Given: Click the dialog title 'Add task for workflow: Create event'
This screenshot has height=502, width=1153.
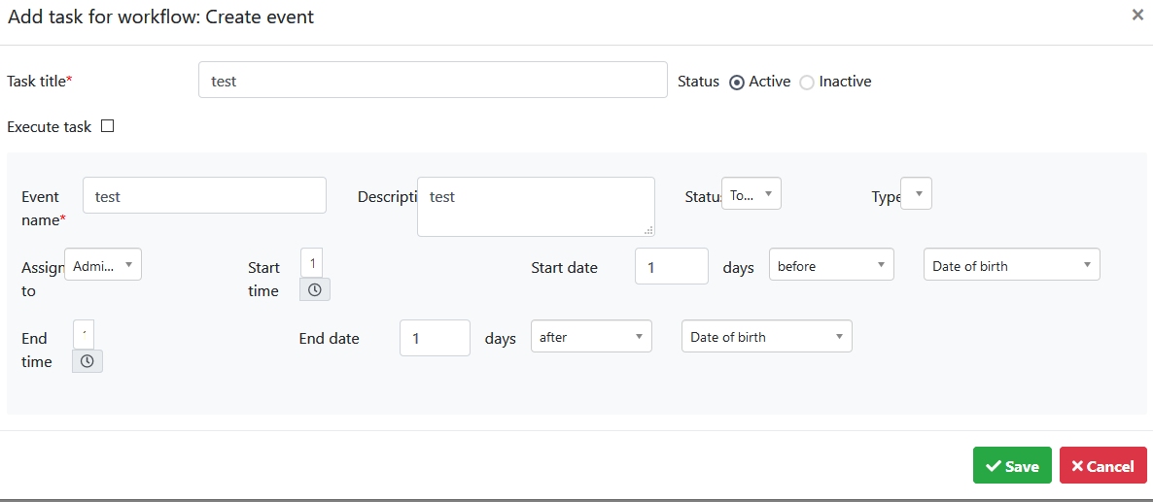Looking at the screenshot, I should click(161, 17).
